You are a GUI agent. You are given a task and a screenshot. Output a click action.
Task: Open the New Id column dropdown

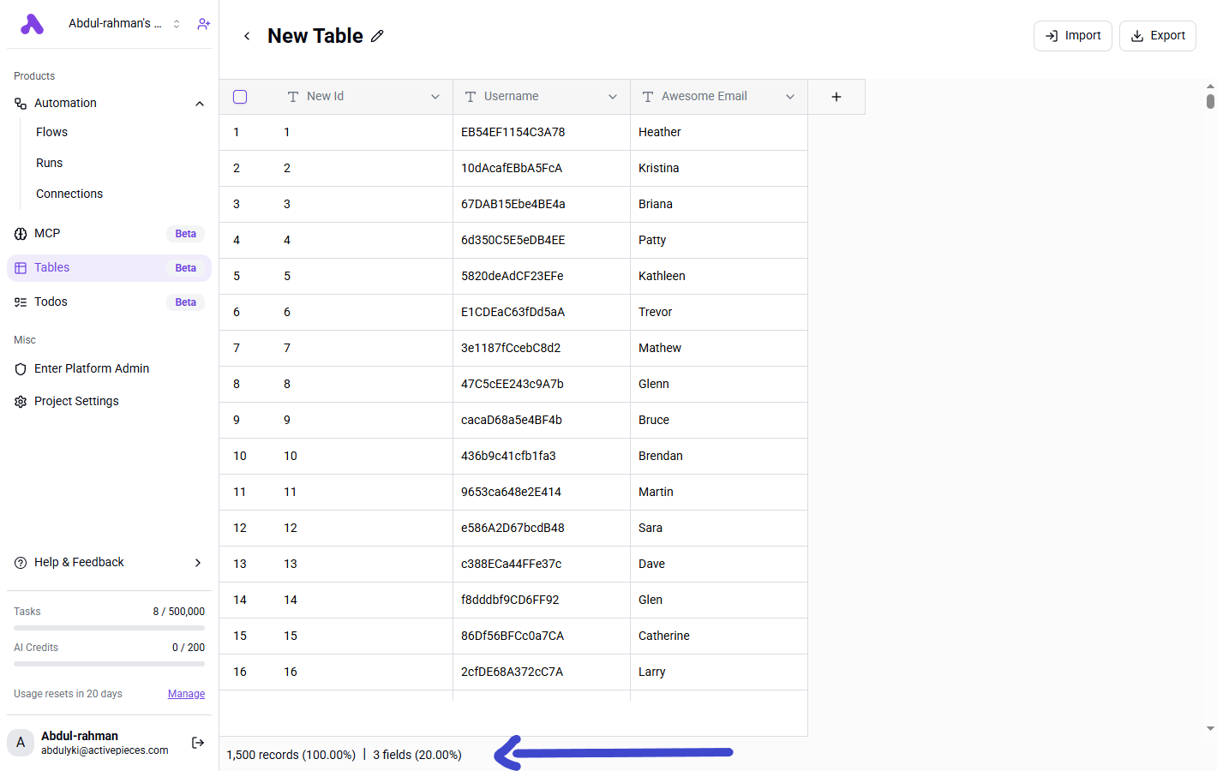435,97
